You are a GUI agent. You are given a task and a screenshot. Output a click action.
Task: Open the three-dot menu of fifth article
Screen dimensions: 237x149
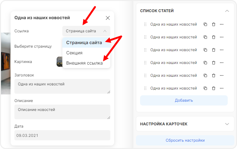point(222,75)
